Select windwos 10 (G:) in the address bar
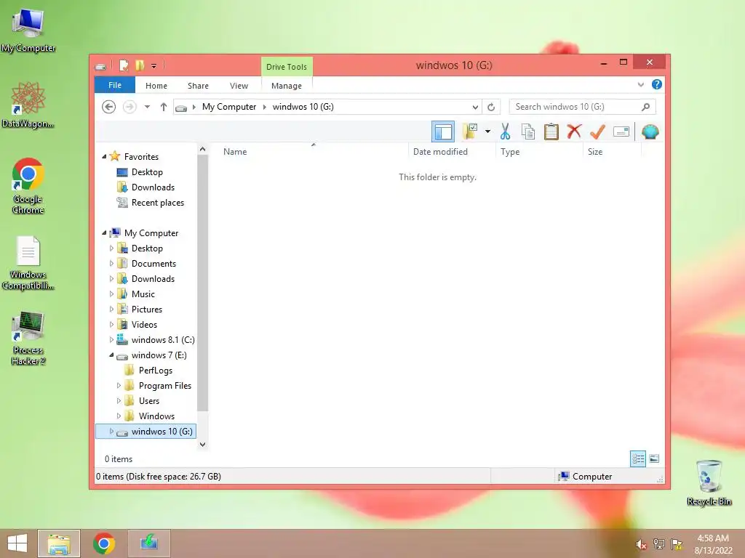 tap(303, 107)
